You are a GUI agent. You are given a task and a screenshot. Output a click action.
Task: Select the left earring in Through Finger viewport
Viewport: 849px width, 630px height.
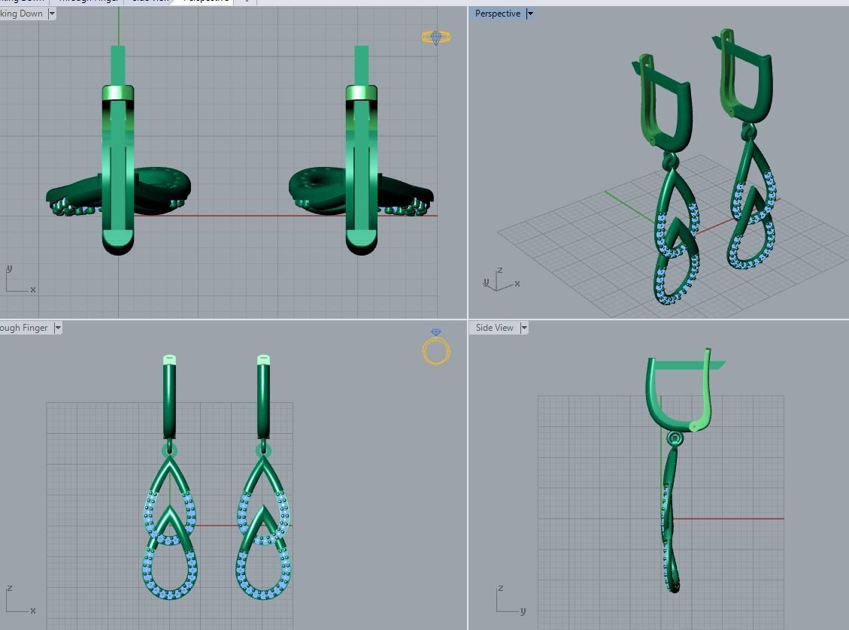pos(169,477)
